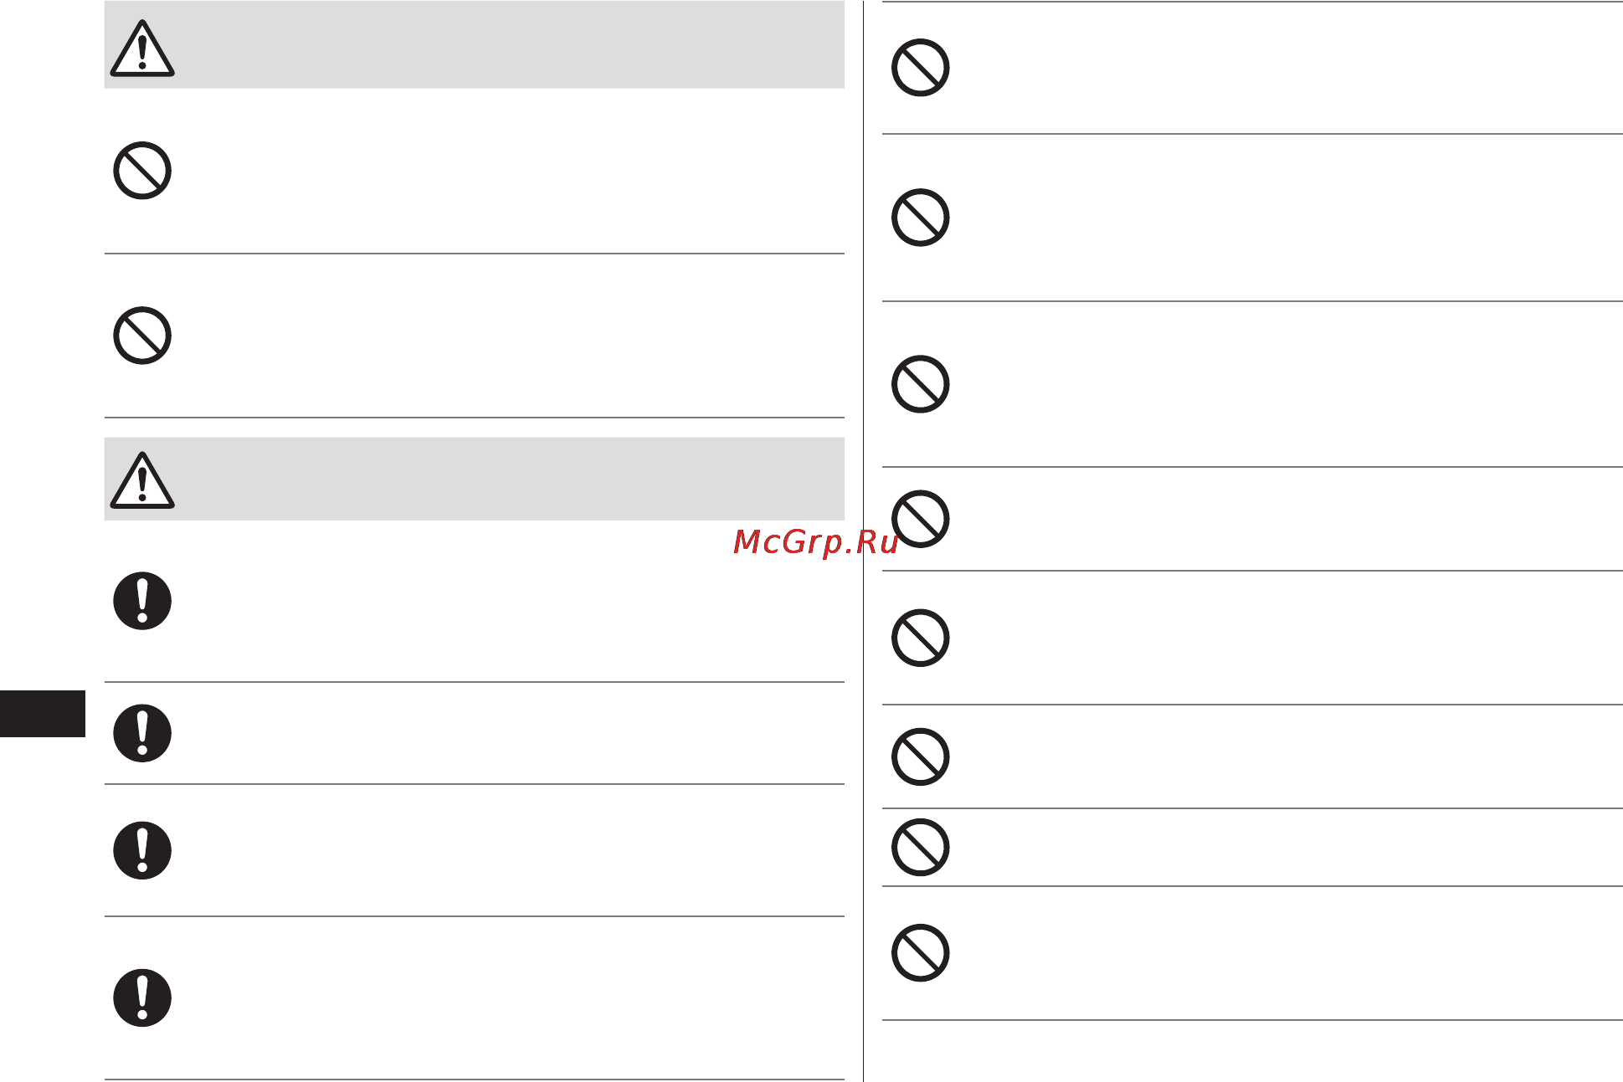Click empty area of second gray warning banner

pos(502,479)
